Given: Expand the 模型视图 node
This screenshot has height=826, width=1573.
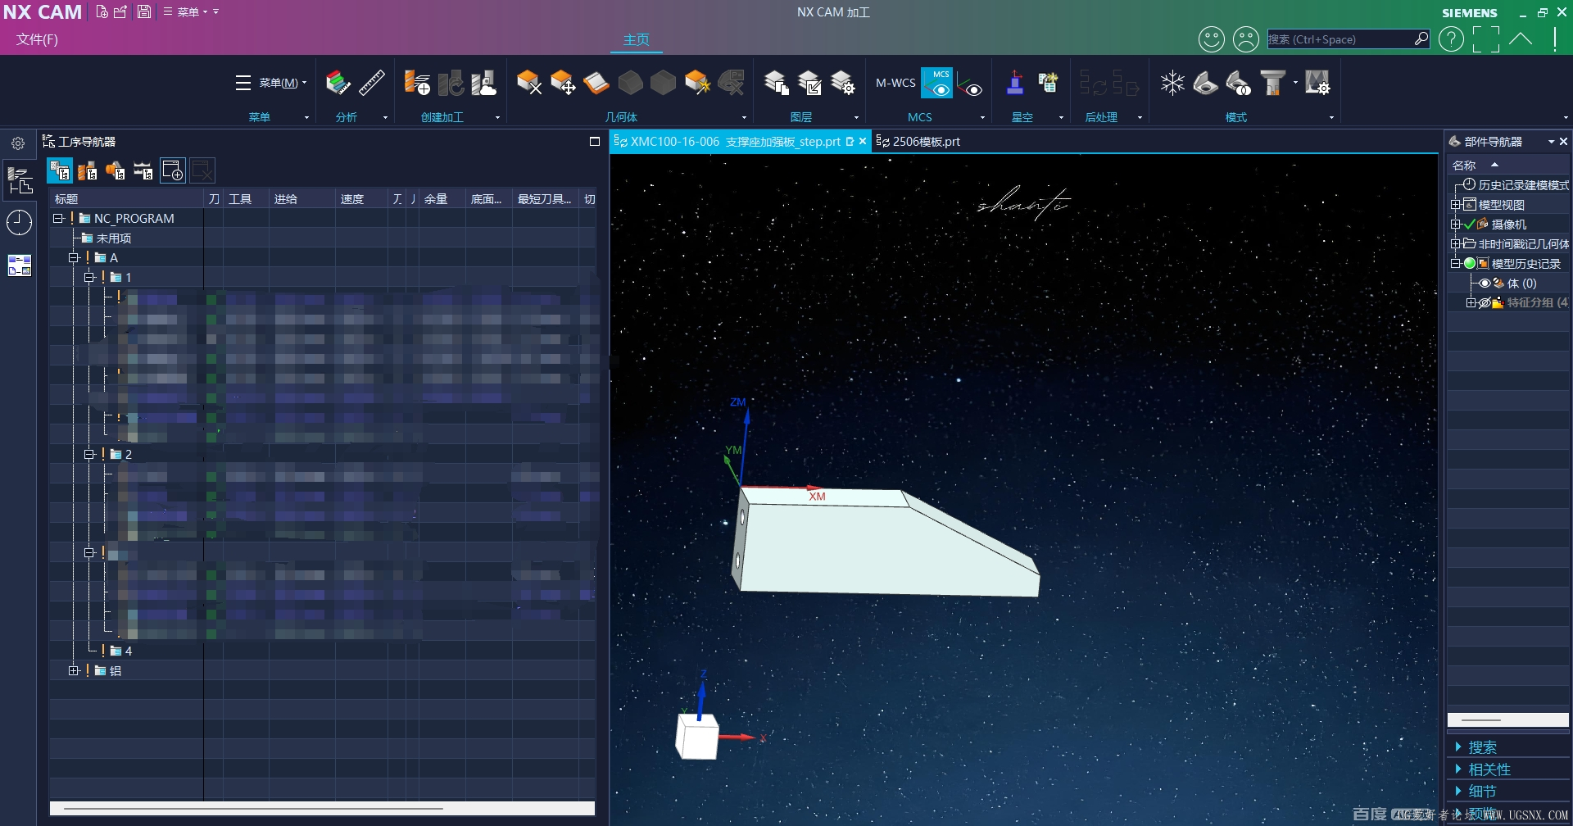Looking at the screenshot, I should coord(1456,205).
